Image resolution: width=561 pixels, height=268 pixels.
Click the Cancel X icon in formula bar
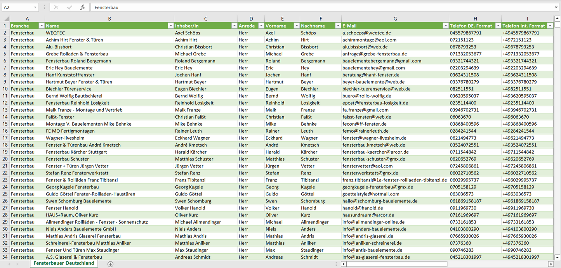pos(56,7)
